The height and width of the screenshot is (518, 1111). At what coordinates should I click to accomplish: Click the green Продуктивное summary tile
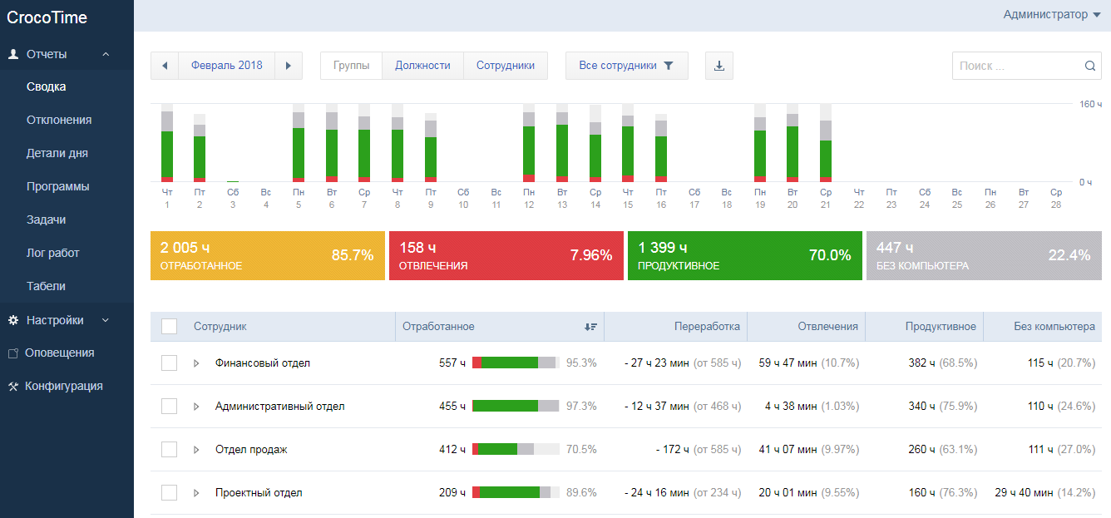744,255
